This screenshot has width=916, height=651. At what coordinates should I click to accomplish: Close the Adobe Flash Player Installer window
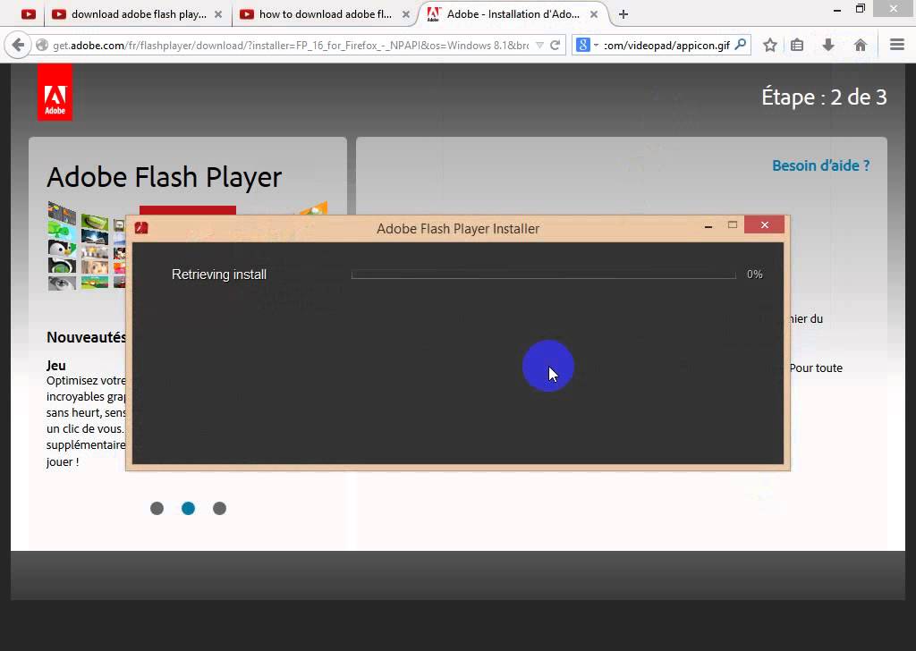click(x=764, y=224)
